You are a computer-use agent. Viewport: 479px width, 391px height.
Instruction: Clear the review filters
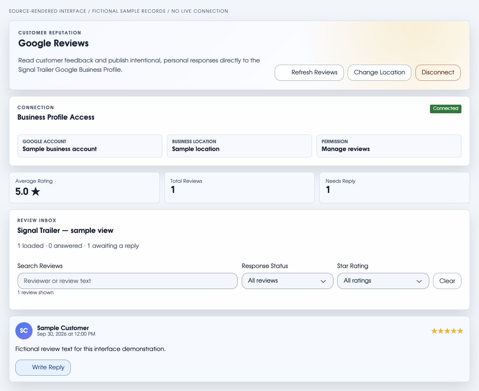447,281
